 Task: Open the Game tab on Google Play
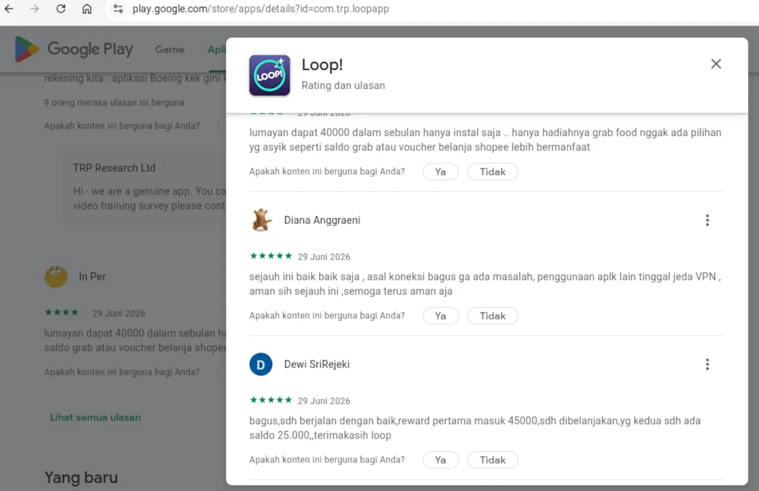click(170, 49)
